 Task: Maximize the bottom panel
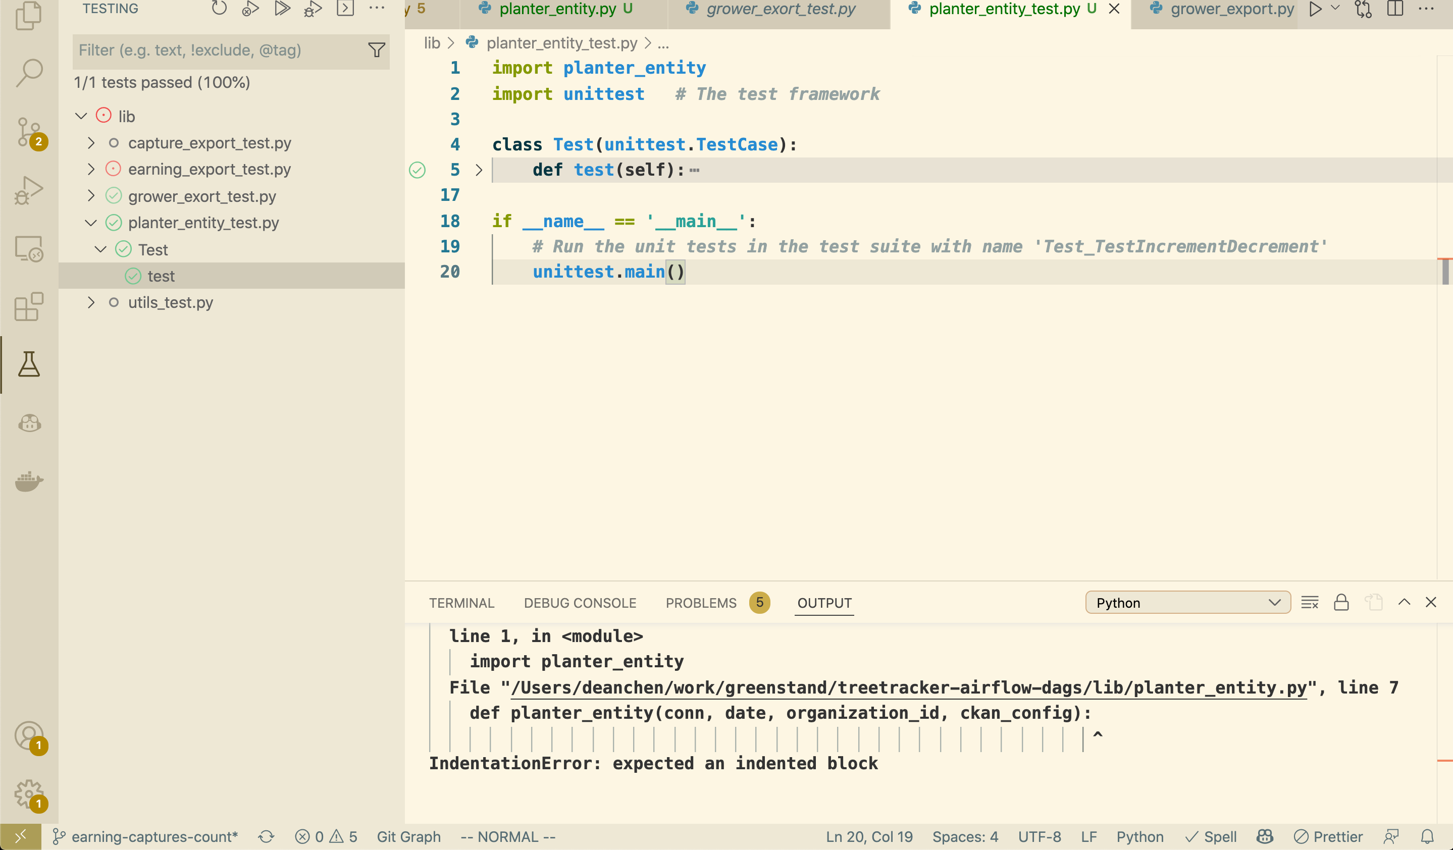tap(1405, 602)
